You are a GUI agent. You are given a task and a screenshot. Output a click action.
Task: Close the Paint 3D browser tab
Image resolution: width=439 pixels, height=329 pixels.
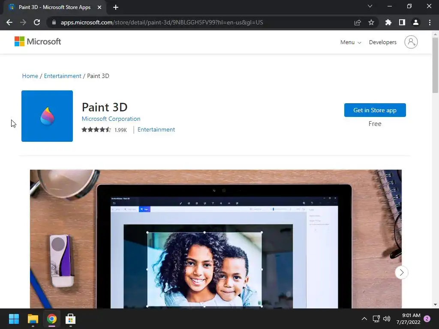(x=99, y=7)
